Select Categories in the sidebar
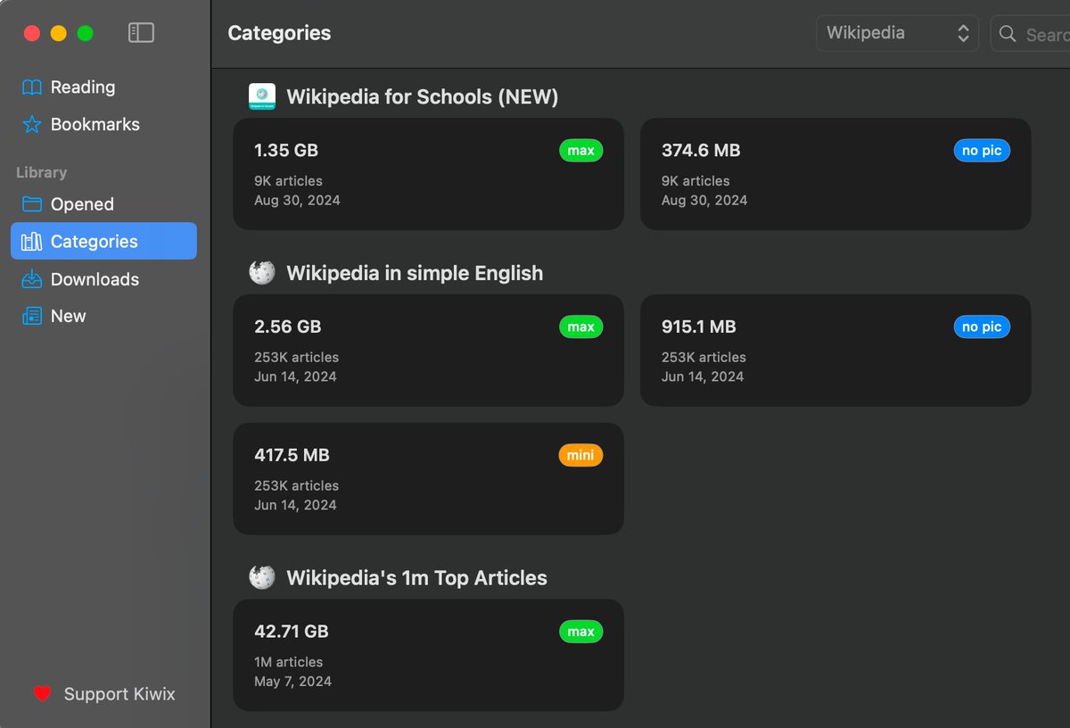Image resolution: width=1070 pixels, height=728 pixels. click(103, 241)
